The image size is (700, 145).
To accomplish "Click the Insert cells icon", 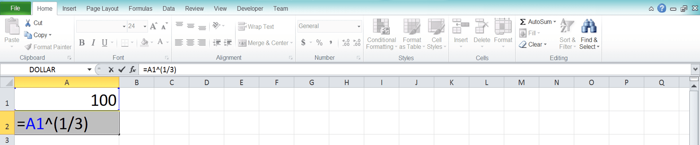I will click(x=461, y=27).
